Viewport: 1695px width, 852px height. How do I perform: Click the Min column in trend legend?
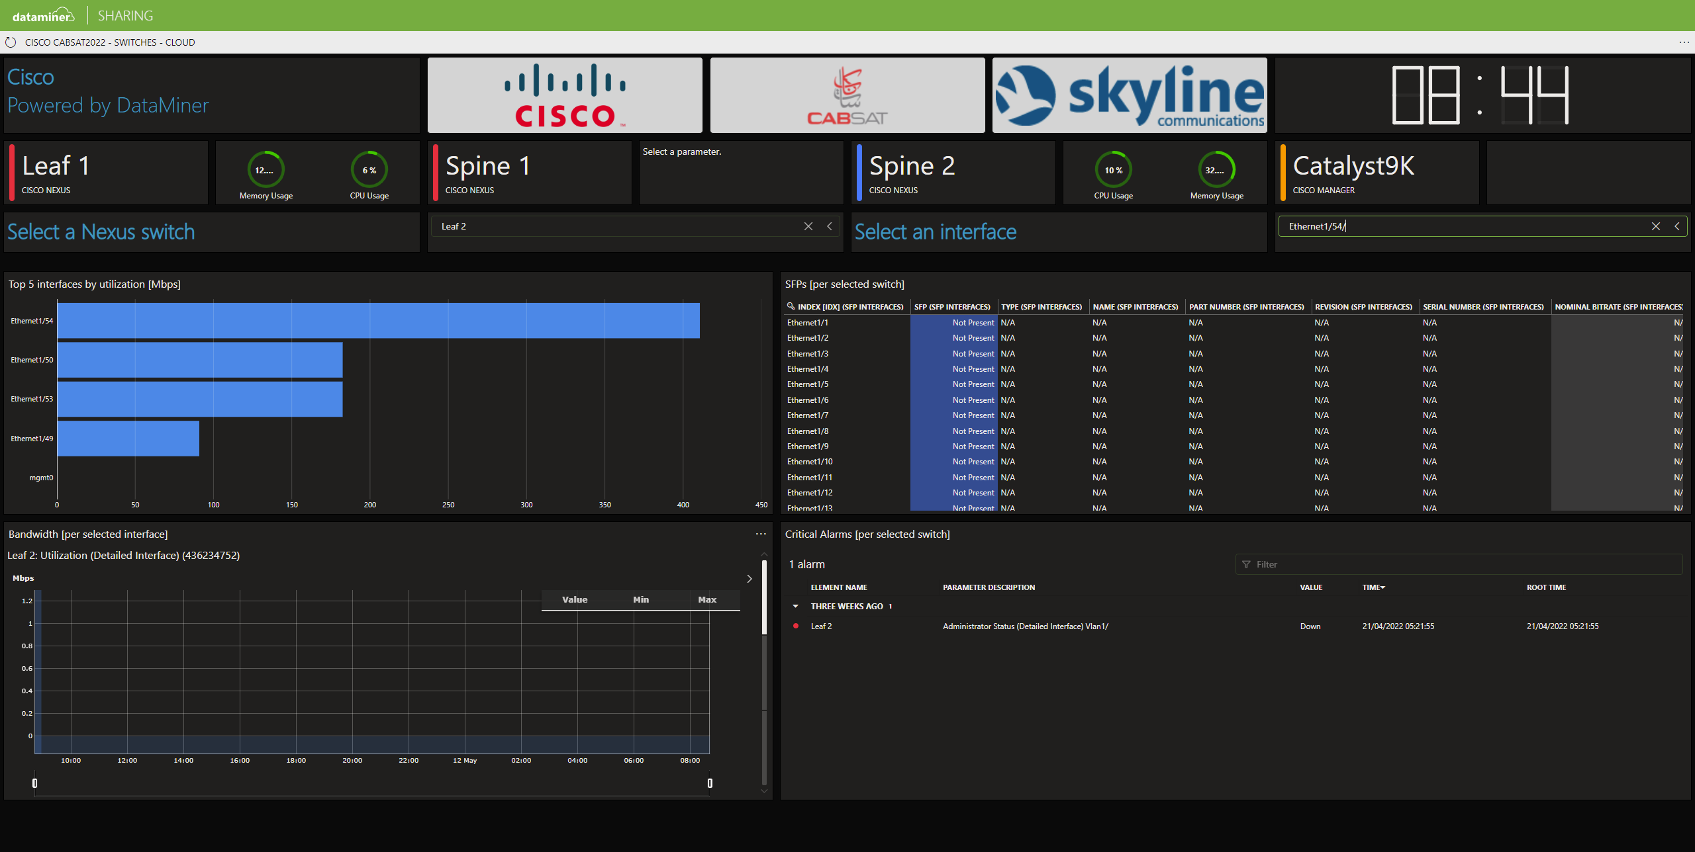[x=641, y=600]
